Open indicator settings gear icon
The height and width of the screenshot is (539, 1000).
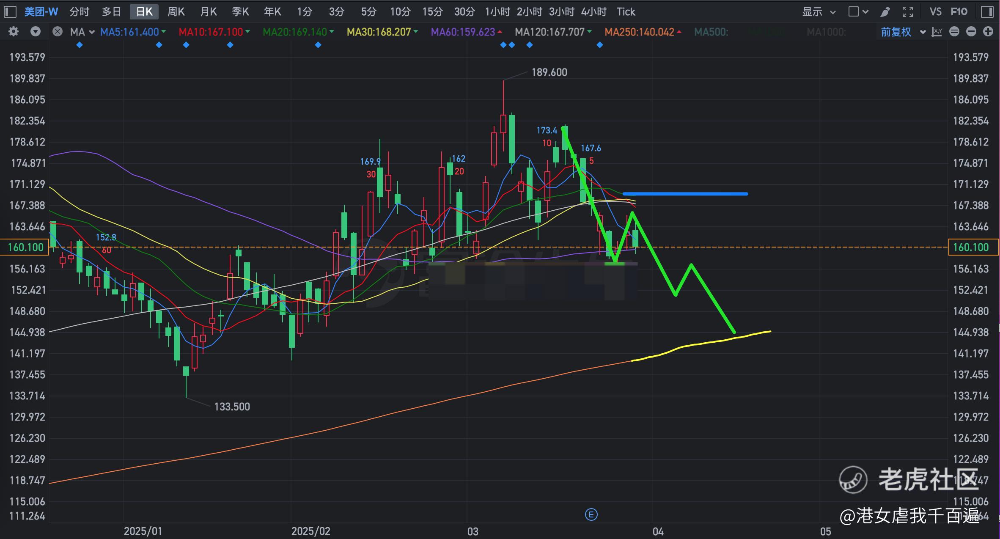click(14, 32)
